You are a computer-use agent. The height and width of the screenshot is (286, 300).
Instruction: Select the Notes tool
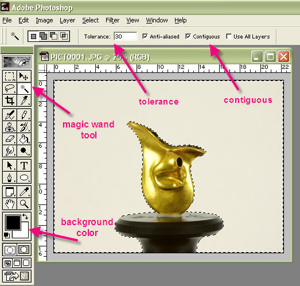10,192
